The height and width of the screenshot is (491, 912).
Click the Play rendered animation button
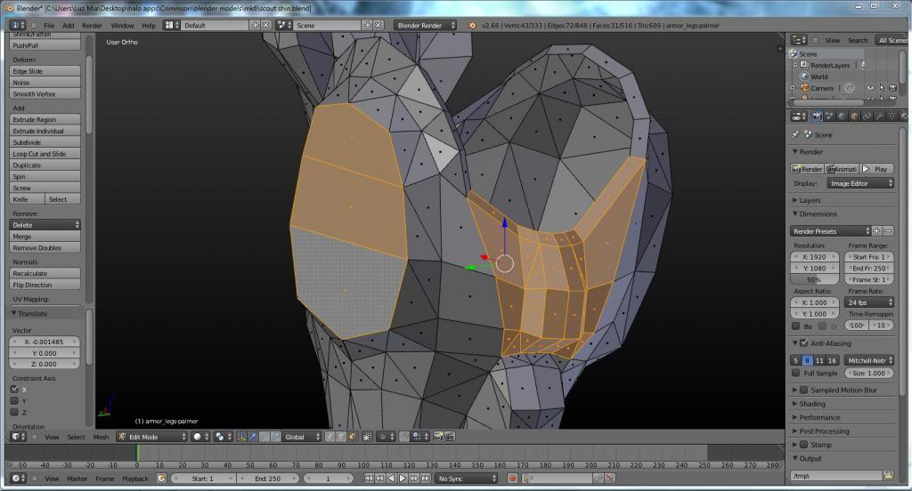(876, 169)
